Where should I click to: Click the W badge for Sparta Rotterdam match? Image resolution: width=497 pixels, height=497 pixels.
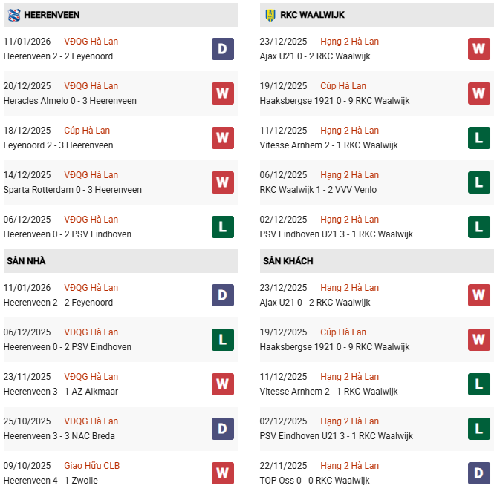coord(223,182)
